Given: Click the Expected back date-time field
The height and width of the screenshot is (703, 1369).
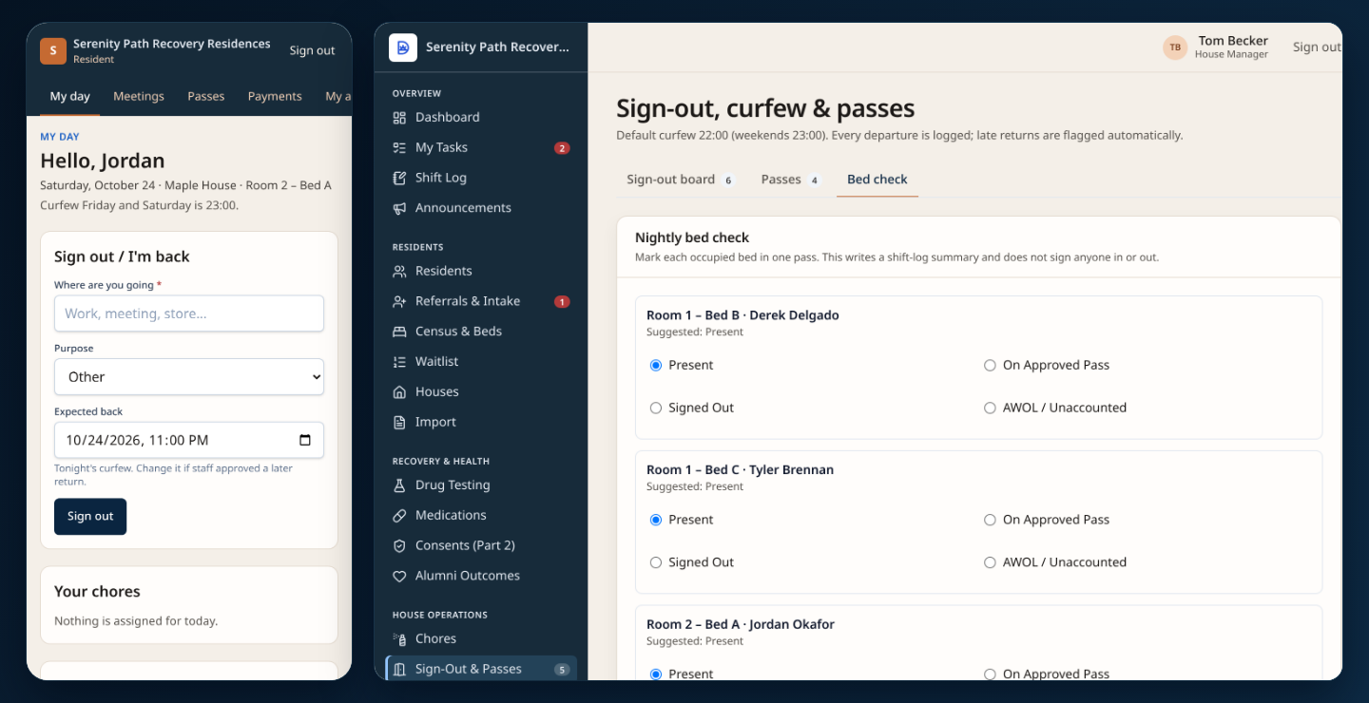Looking at the screenshot, I should 189,441.
